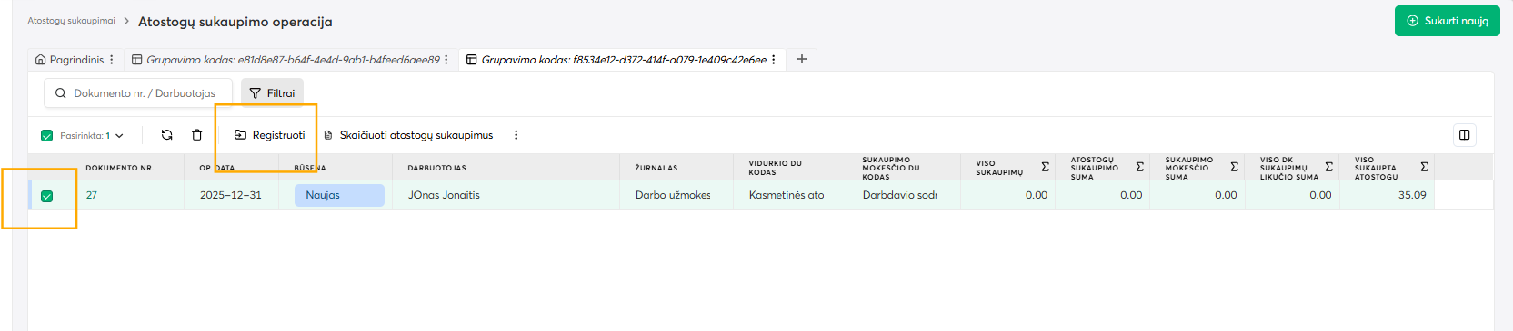1513x331 pixels.
Task: Click the Naujas status badge
Action: click(x=339, y=195)
